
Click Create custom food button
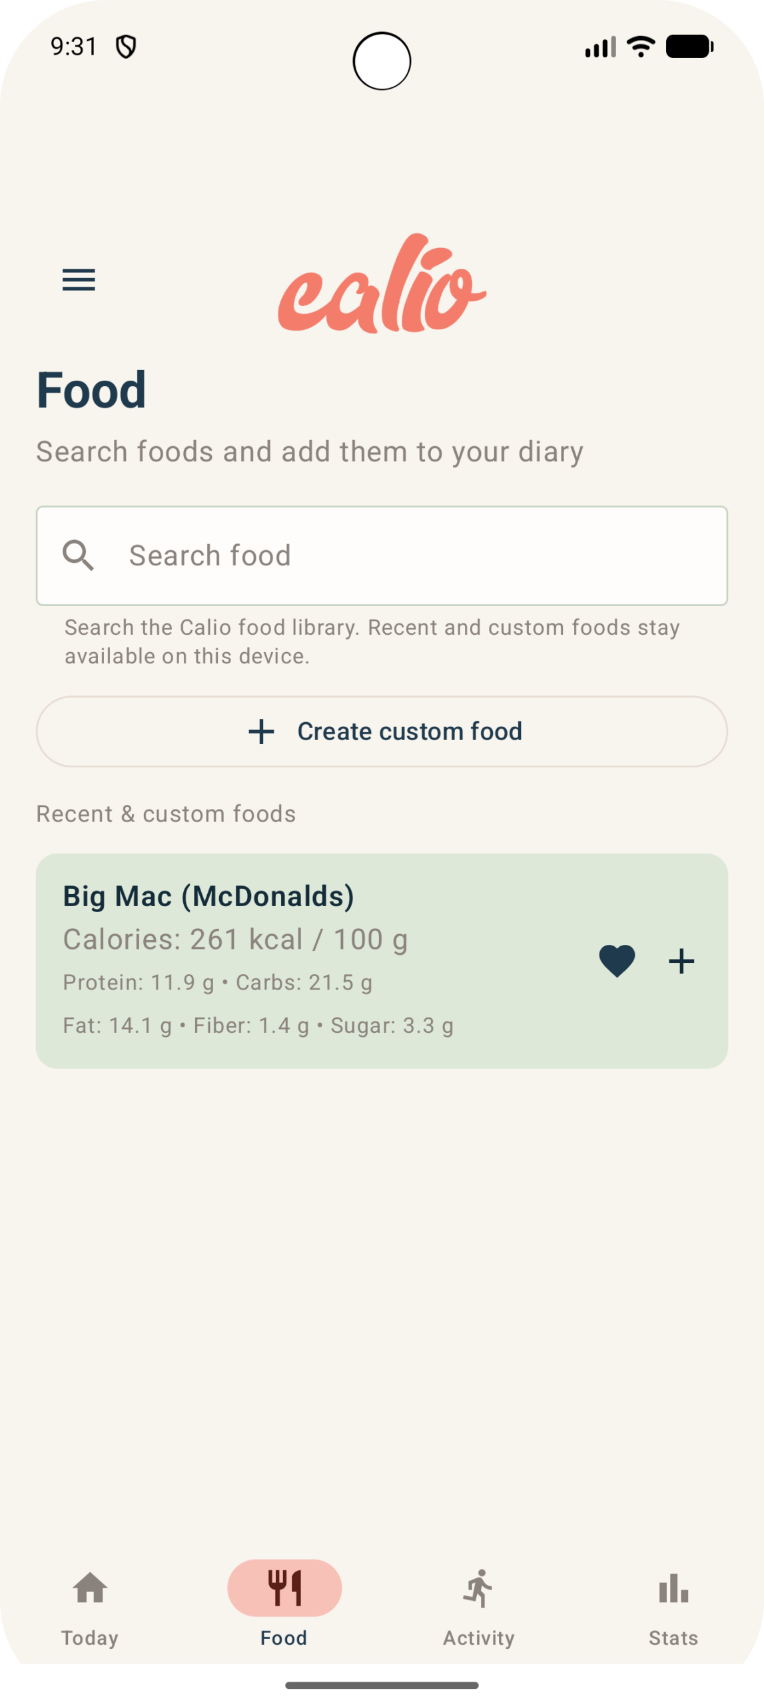click(x=382, y=731)
